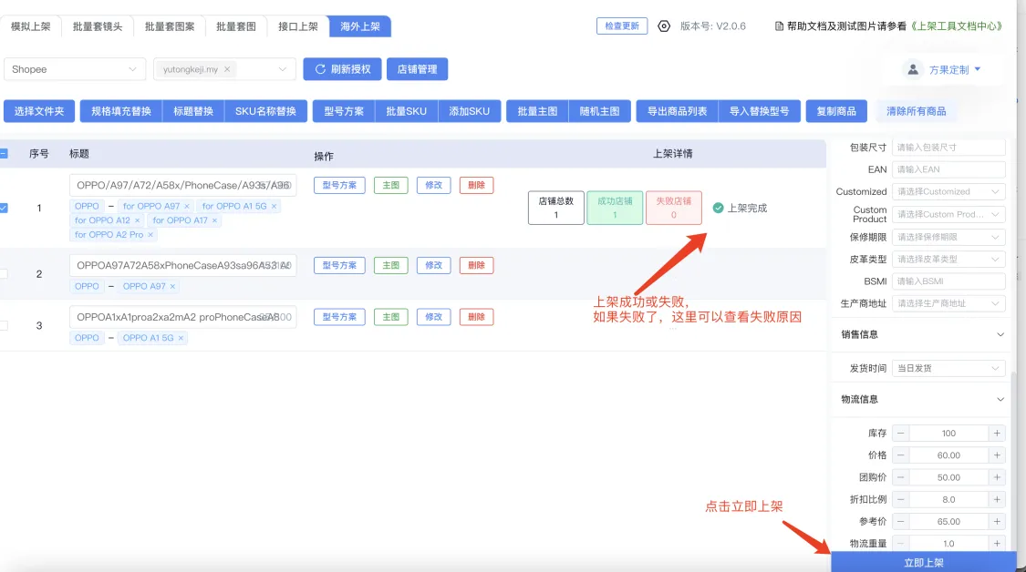Collapse the 销售信息 section
This screenshot has height=572, width=1026.
tap(1000, 334)
